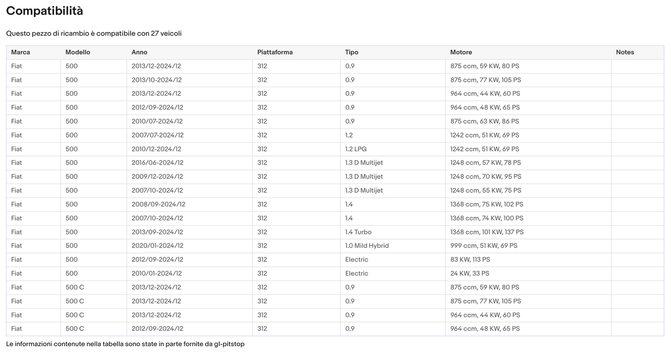This screenshot has width=671, height=355.
Task: Click the Piattaforma column header
Action: (x=275, y=52)
